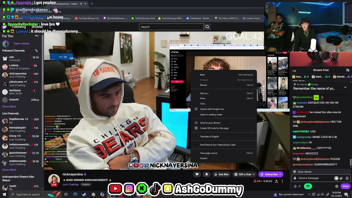The image size is (352, 198).
Task: Show hidden system tray icons
Action: (309, 194)
